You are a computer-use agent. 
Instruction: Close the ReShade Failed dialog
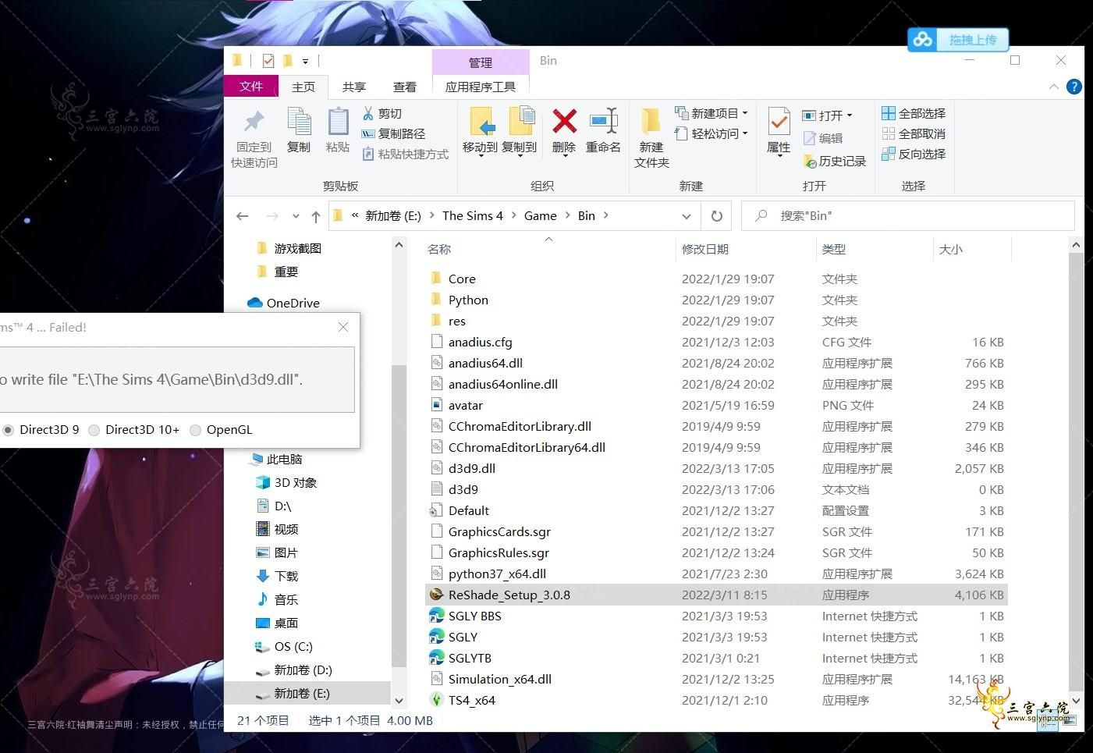click(343, 328)
